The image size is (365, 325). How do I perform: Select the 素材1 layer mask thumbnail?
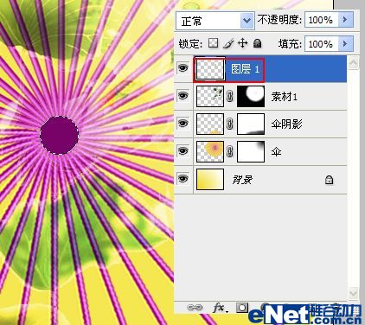tap(251, 97)
